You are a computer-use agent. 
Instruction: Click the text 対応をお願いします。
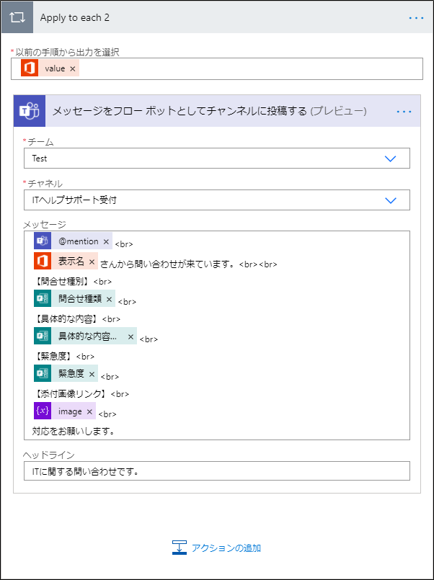tap(73, 432)
